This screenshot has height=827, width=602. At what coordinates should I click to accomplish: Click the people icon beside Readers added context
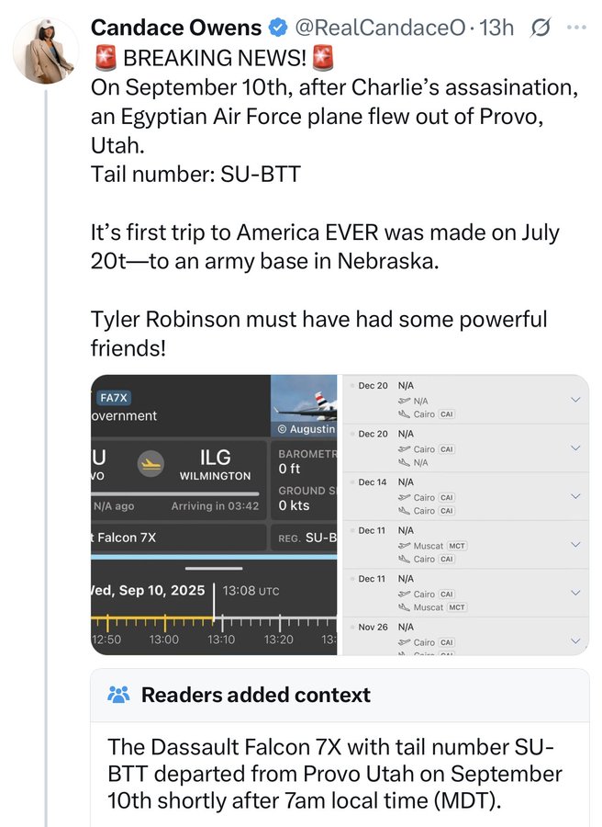pyautogui.click(x=119, y=695)
